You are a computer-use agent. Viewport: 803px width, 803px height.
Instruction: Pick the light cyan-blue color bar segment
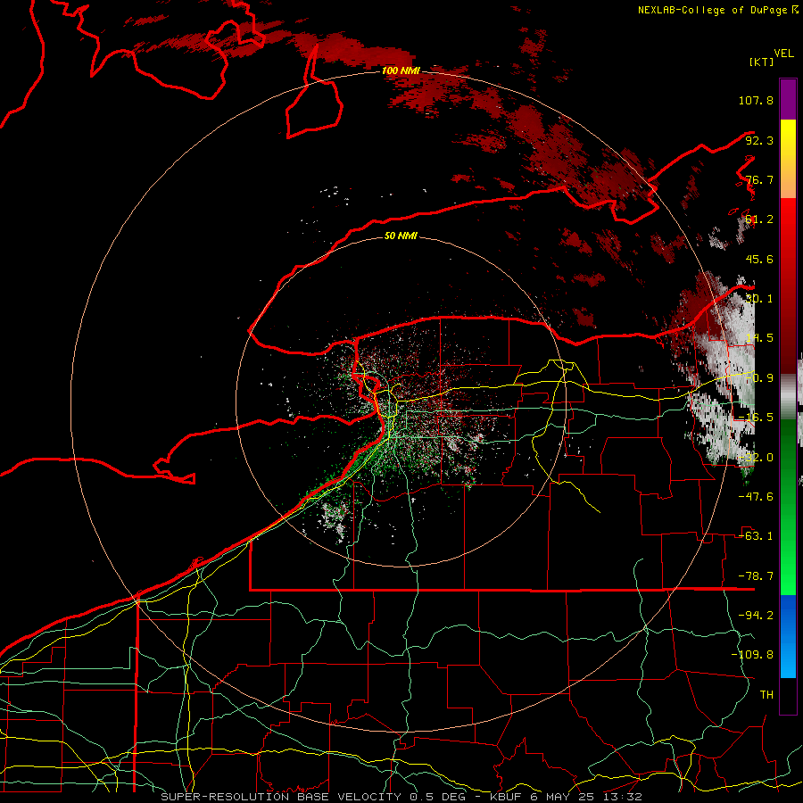(788, 663)
